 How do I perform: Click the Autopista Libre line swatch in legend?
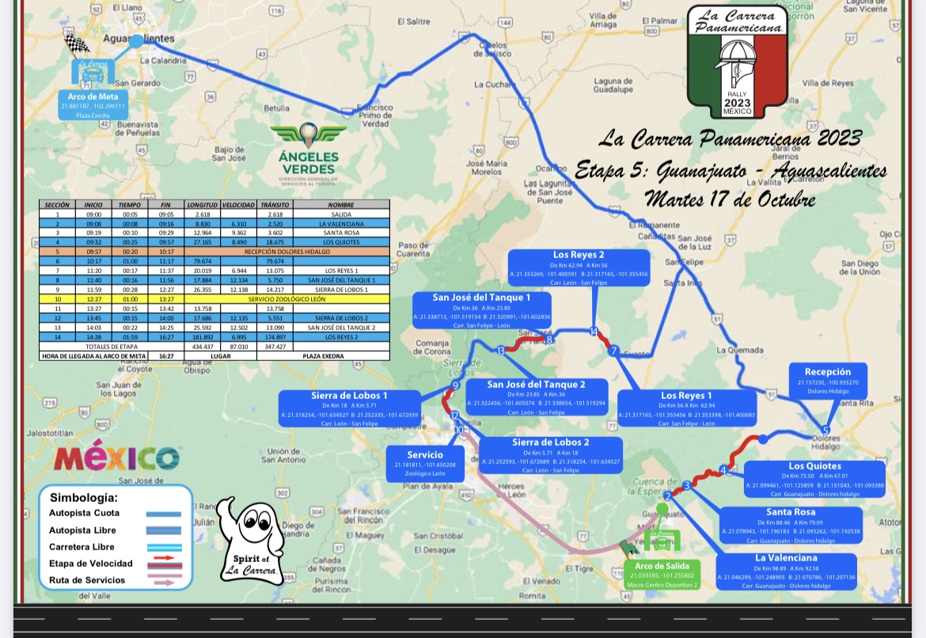click(164, 530)
